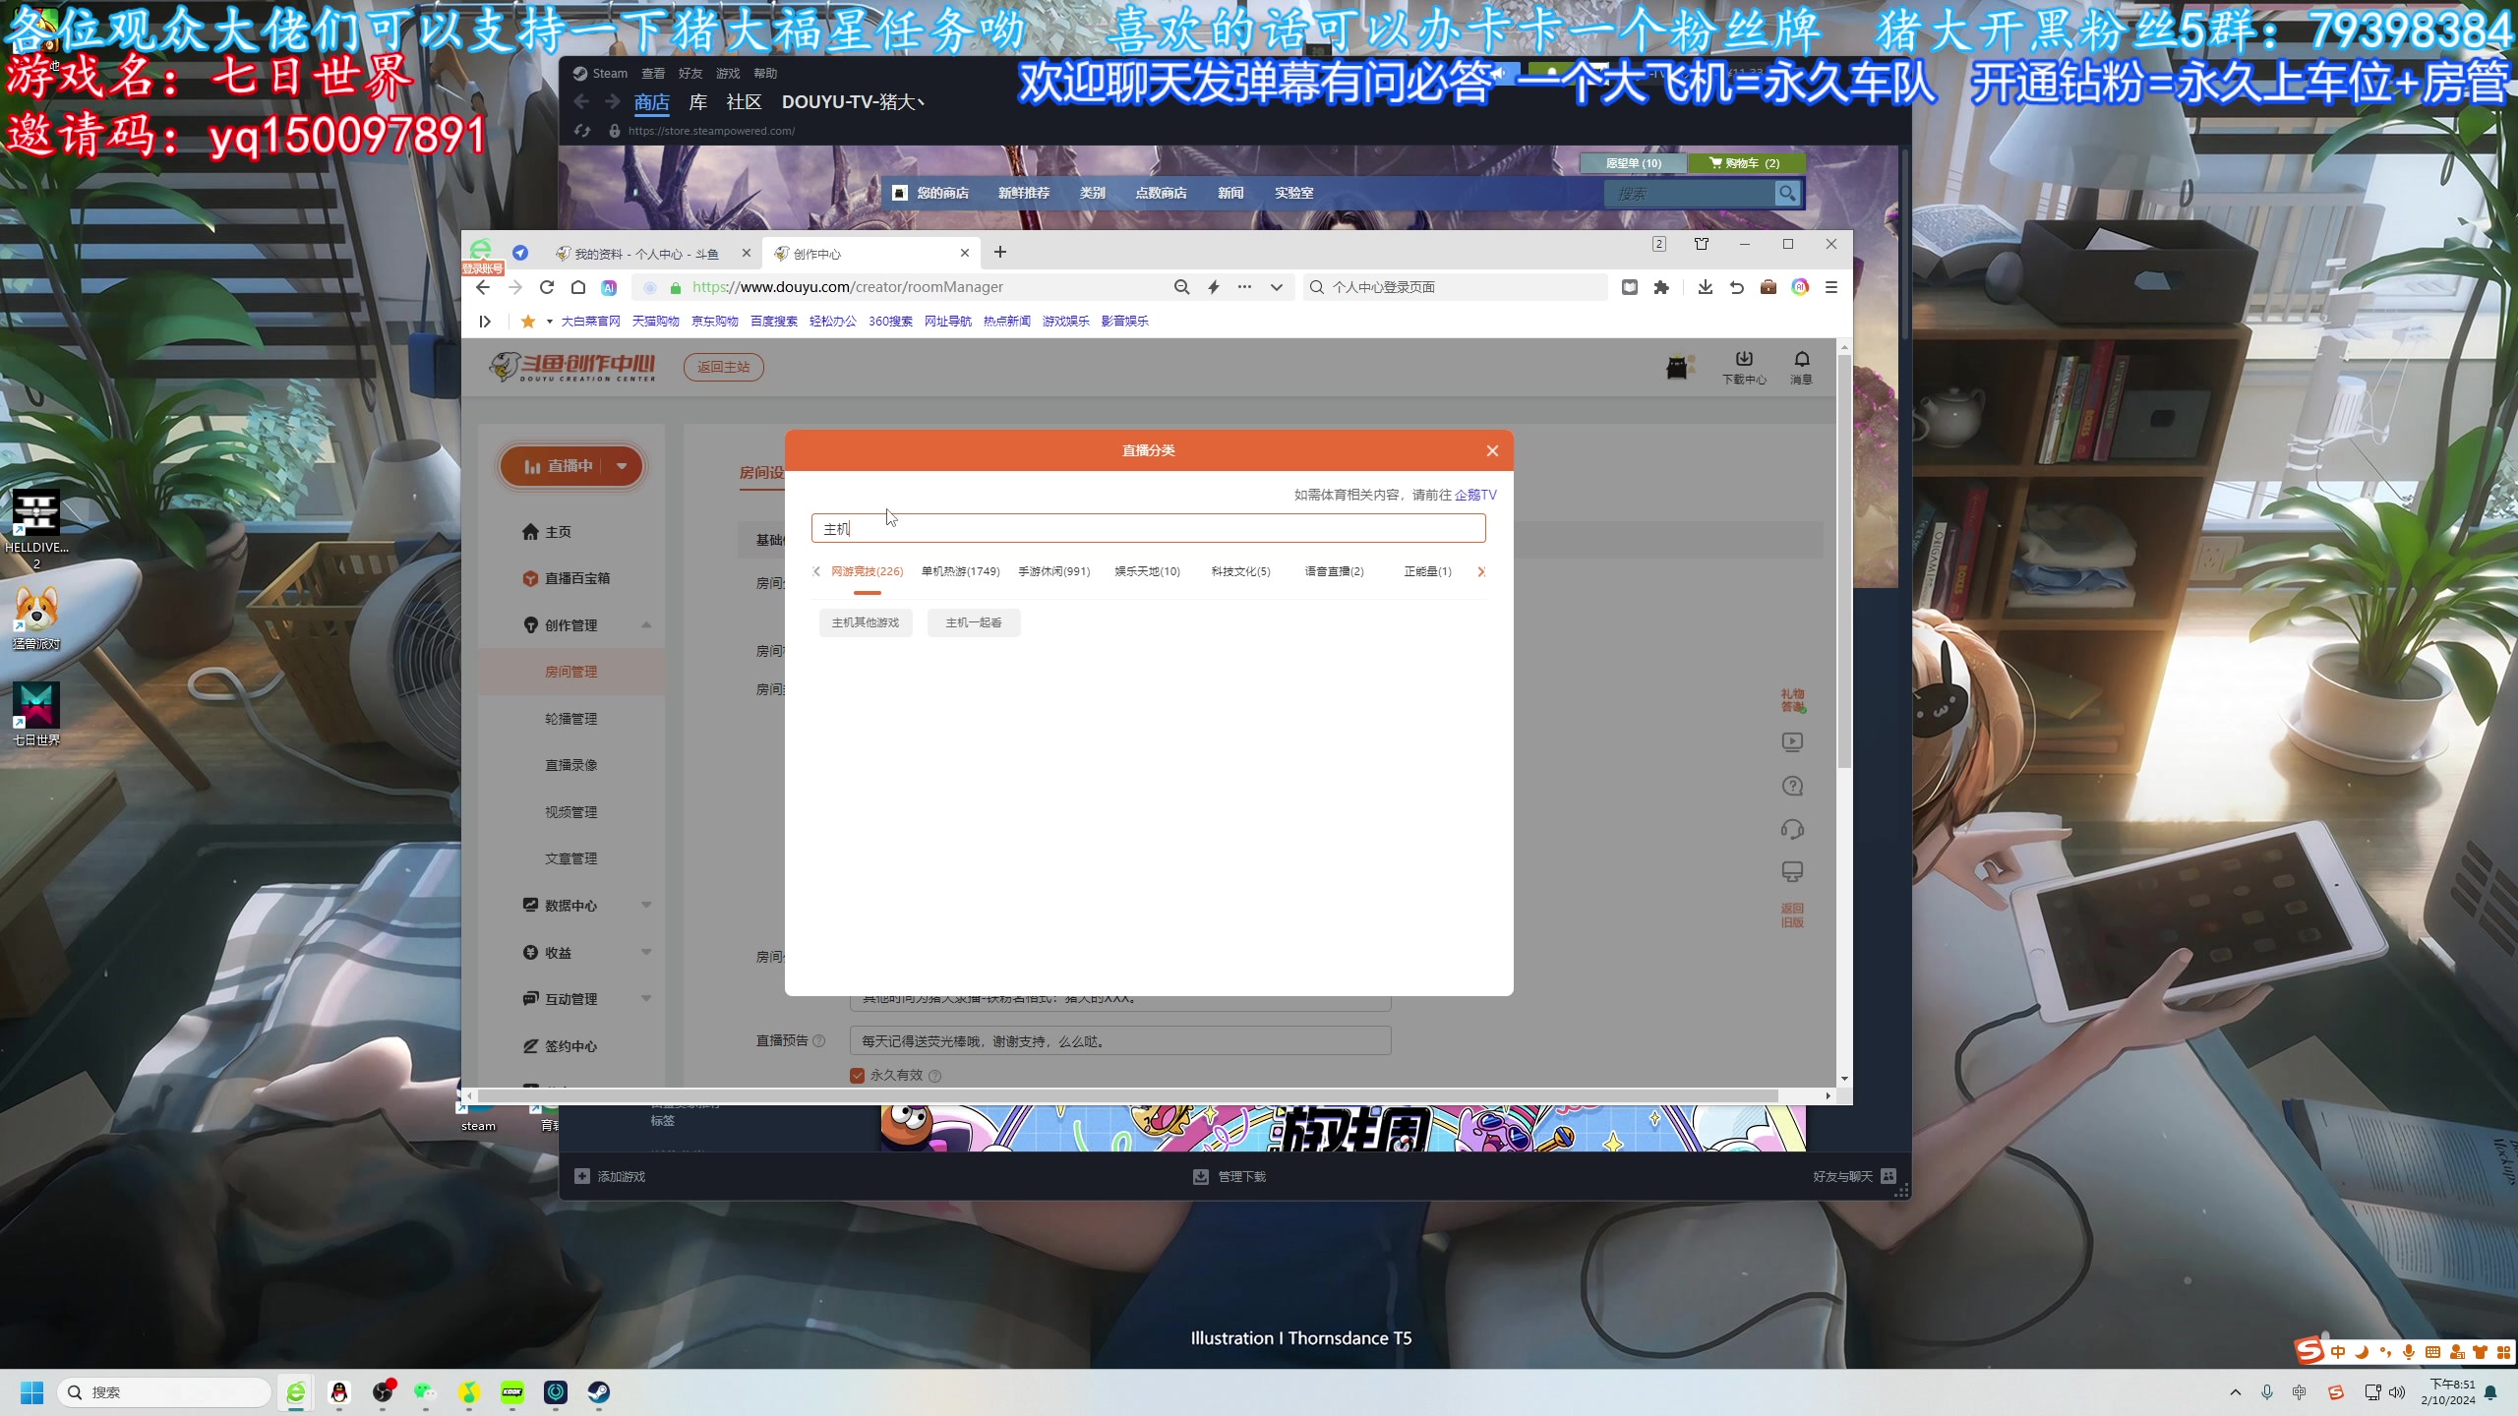Click the bookmarks star icon
2518x1416 pixels.
[x=528, y=322]
